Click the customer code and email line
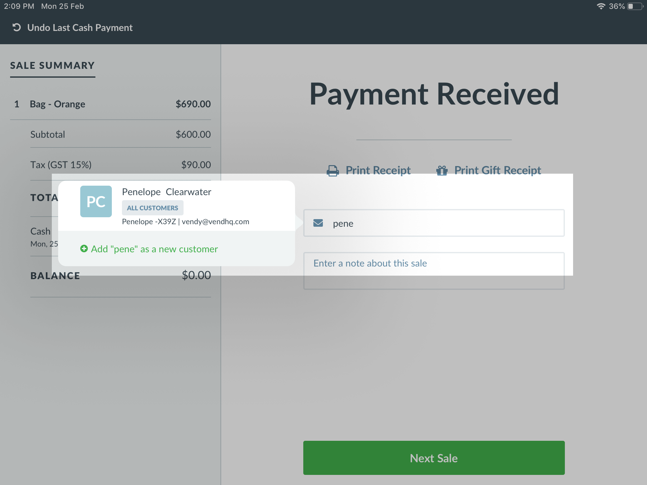The height and width of the screenshot is (485, 647). pyautogui.click(x=185, y=222)
